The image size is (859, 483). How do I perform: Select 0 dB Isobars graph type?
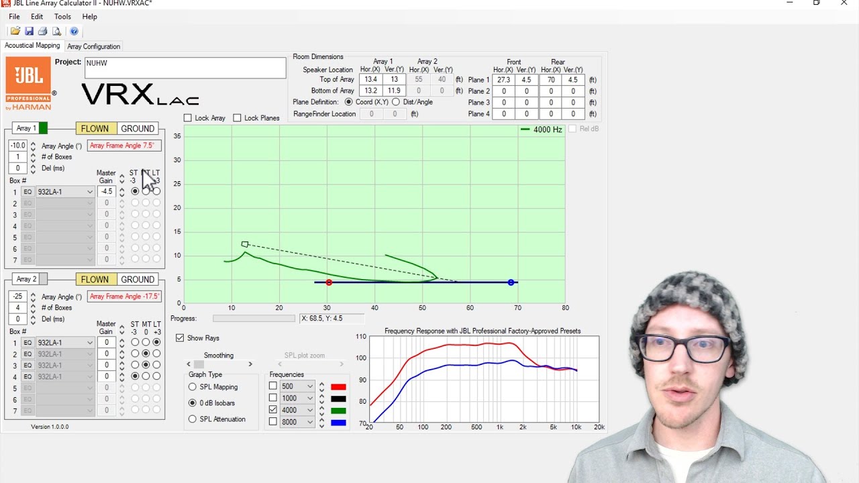tap(193, 403)
